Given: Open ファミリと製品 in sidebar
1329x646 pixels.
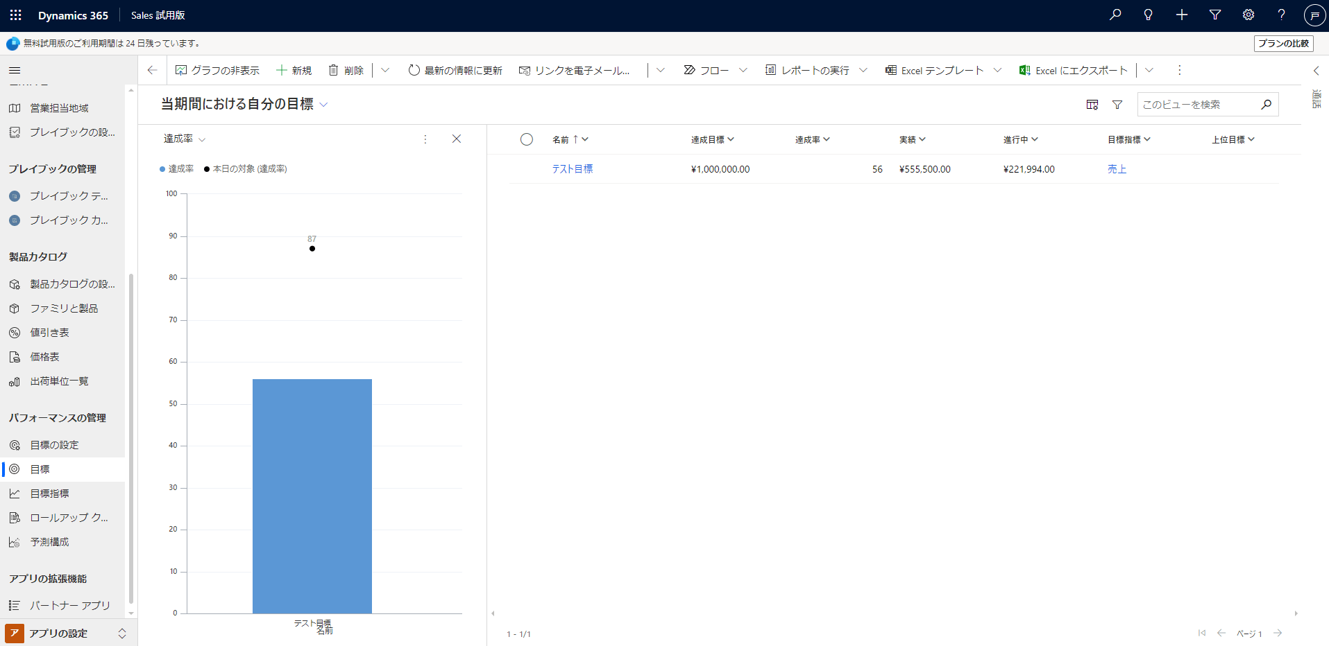Looking at the screenshot, I should (x=62, y=308).
